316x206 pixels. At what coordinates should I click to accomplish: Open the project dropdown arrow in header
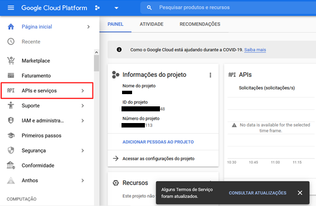pos(116,8)
